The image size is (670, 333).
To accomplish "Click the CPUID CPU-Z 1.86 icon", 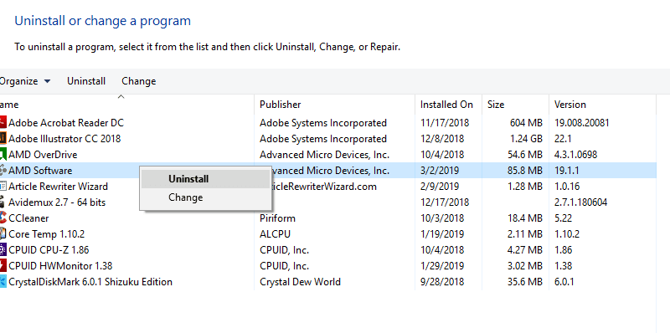I will point(3,249).
